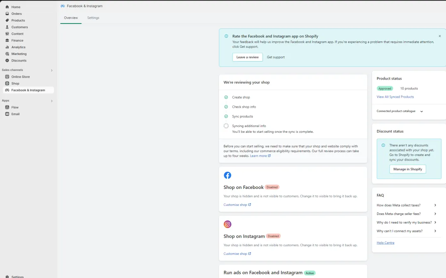Click the Manage in Shopify button
Viewport: 446px width, 278px height.
click(x=408, y=169)
